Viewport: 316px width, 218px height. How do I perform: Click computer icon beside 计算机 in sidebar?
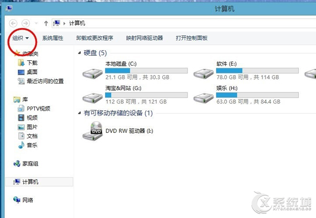(17, 182)
